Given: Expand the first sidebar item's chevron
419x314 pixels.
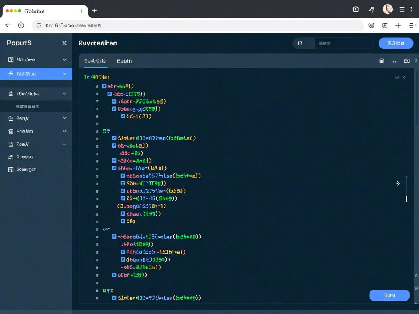Looking at the screenshot, I should [x=64, y=60].
